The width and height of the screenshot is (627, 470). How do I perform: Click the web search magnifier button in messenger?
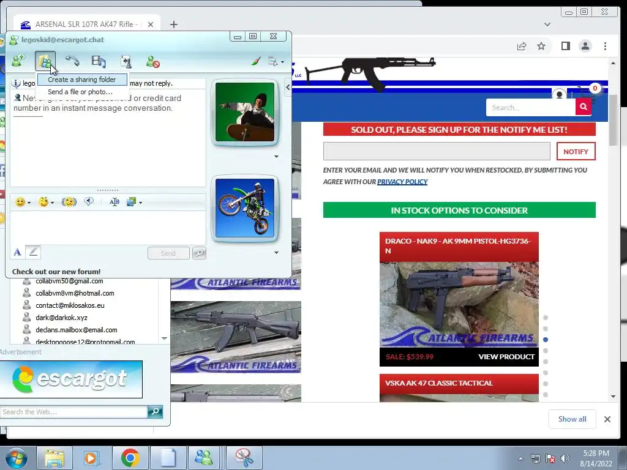point(155,412)
